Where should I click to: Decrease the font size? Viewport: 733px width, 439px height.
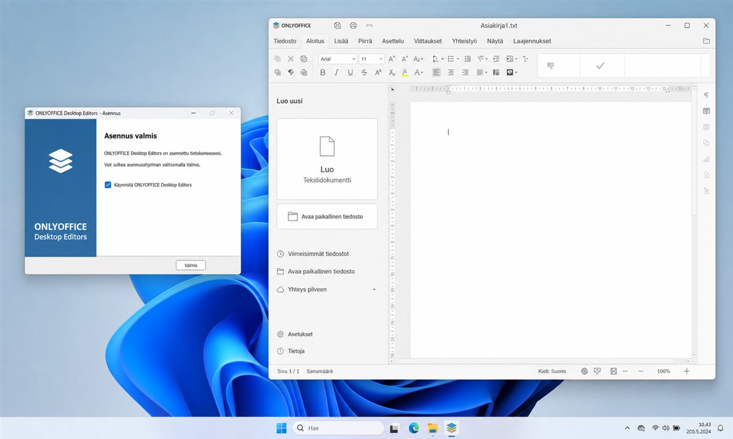pyautogui.click(x=404, y=59)
